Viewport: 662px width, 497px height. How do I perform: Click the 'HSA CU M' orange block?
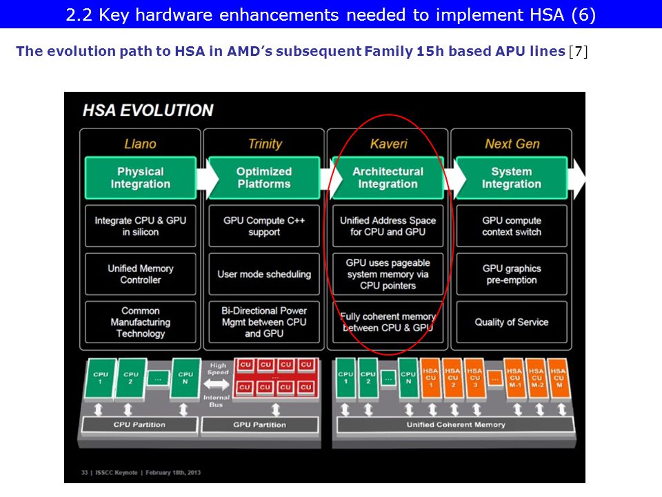point(559,378)
